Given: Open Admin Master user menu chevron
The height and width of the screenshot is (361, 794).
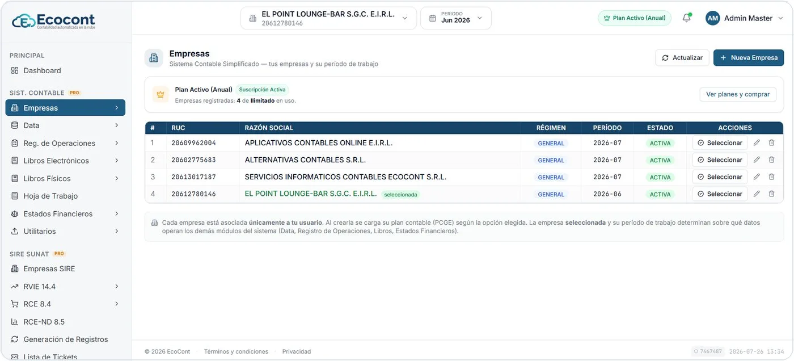Looking at the screenshot, I should 780,18.
